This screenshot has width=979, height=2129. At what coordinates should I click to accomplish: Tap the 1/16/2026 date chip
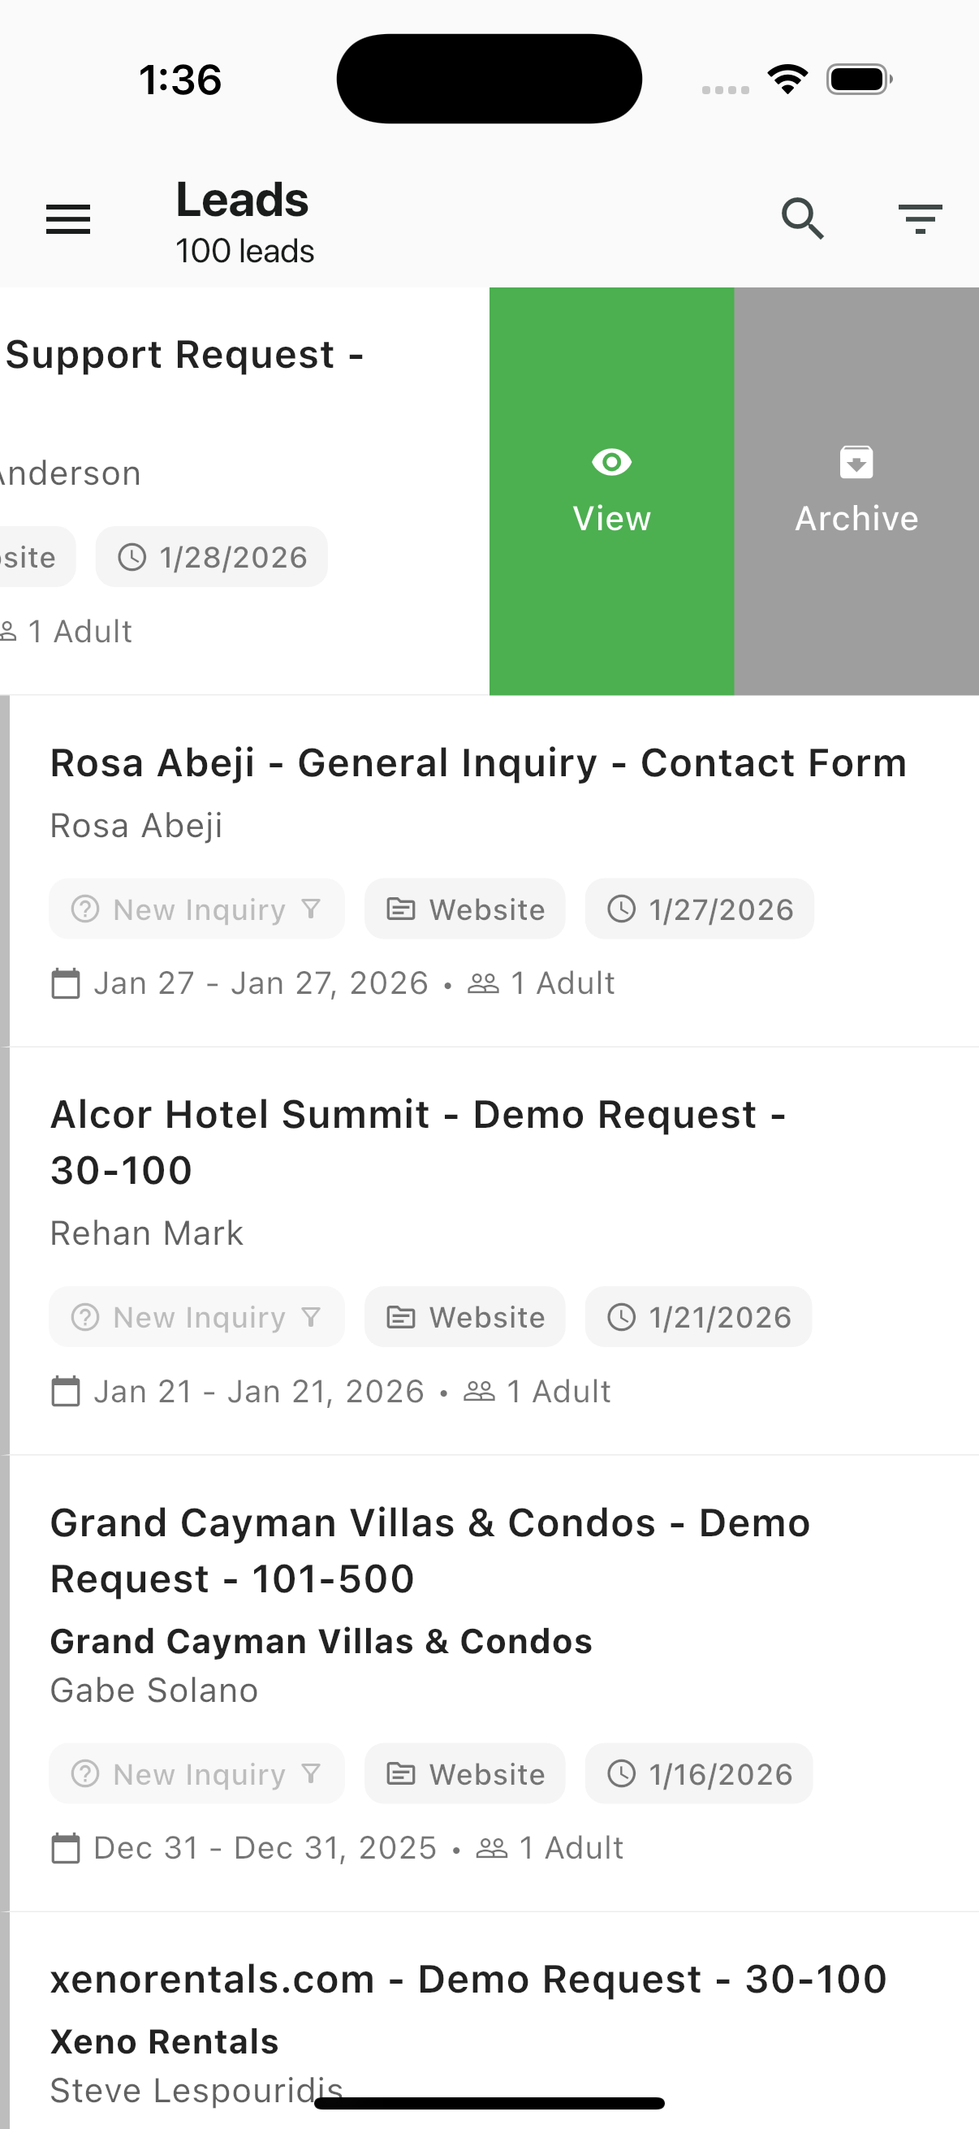[699, 1773]
